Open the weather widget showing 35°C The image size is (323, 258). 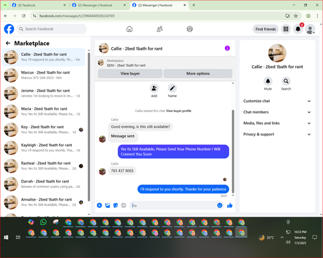267,237
